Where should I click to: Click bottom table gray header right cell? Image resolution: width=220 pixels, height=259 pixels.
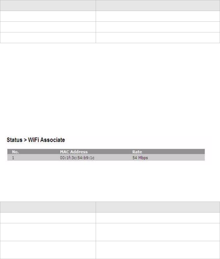[x=158, y=207]
